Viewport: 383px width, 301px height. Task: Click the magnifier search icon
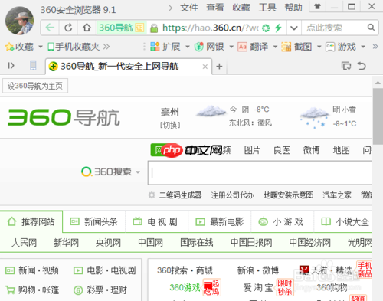pyautogui.click(x=371, y=27)
